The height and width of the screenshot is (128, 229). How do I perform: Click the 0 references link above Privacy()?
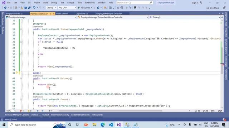pyautogui.click(x=38, y=76)
